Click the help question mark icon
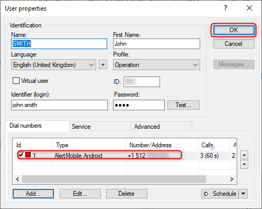This screenshot has height=209, width=262. coord(226,8)
